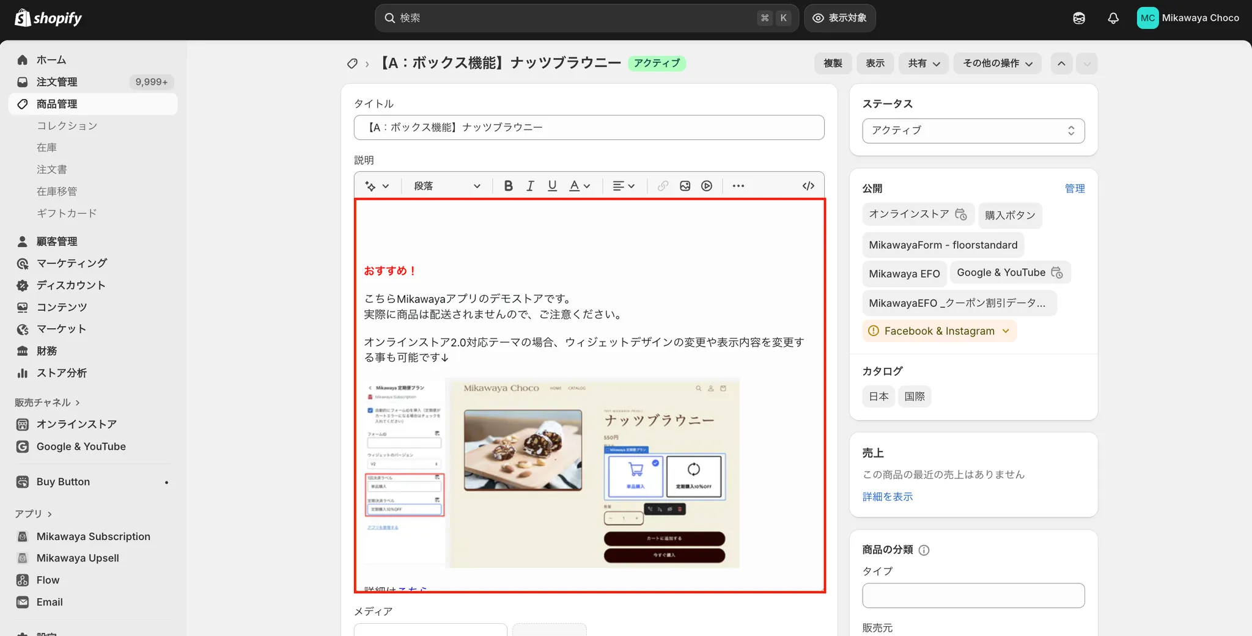The width and height of the screenshot is (1252, 636).
Task: Go to 在庫移管 transfers
Action: point(57,192)
